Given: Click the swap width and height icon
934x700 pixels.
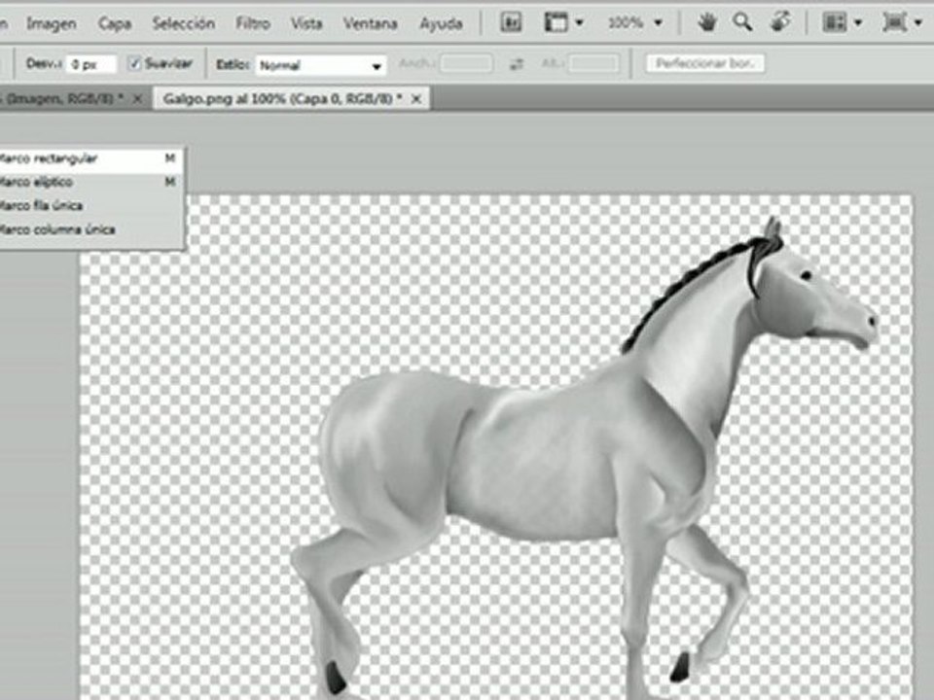Looking at the screenshot, I should (x=517, y=64).
